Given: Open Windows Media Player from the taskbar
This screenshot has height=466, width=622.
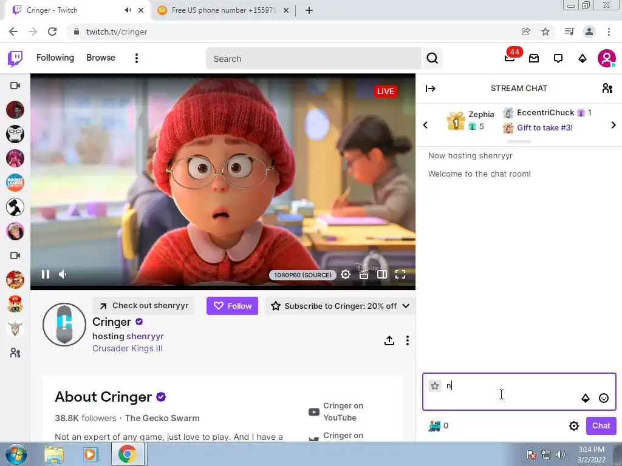Looking at the screenshot, I should [90, 454].
